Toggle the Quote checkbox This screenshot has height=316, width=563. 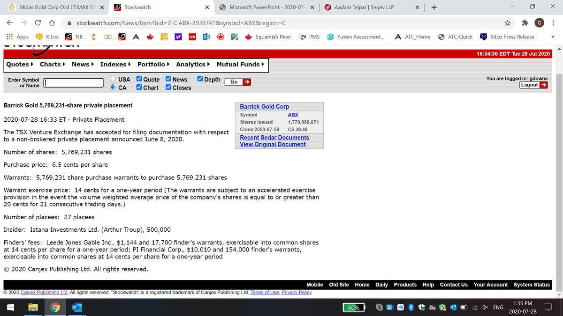(x=139, y=79)
